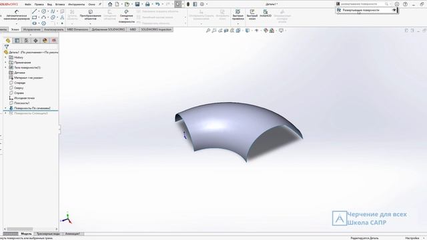Select the Arc sketch tool

tap(43, 17)
